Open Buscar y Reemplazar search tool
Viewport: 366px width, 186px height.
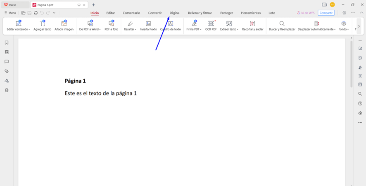[x=282, y=24]
